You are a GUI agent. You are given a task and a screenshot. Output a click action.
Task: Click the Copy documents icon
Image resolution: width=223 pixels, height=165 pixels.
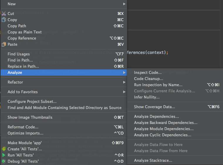[x=4, y=20]
